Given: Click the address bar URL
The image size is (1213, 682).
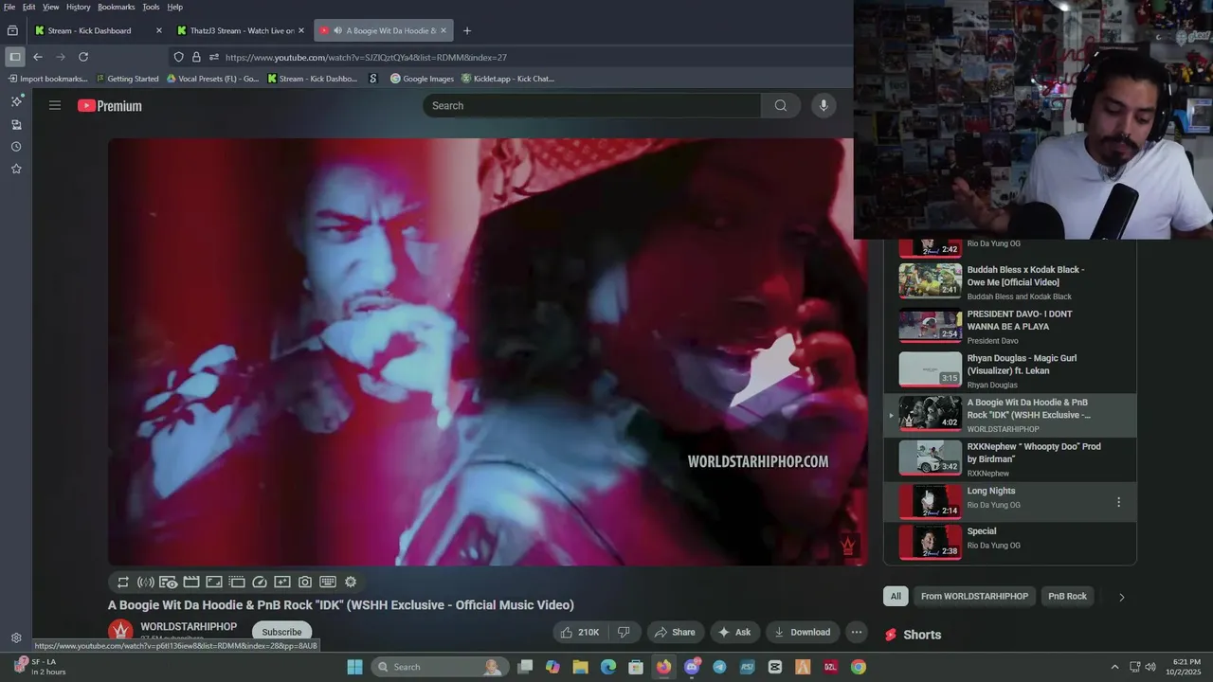Looking at the screenshot, I should coord(366,57).
